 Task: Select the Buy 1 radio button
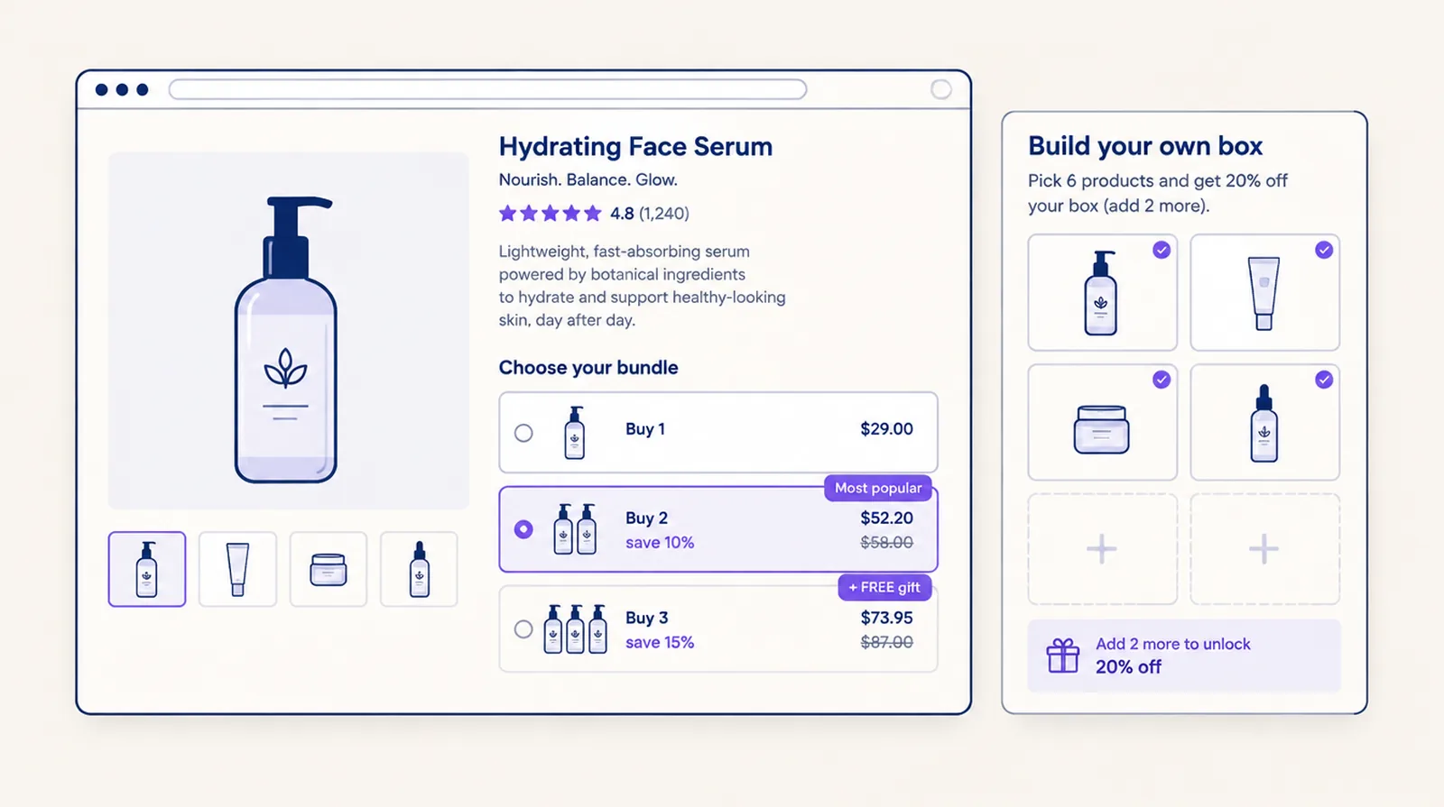(523, 433)
